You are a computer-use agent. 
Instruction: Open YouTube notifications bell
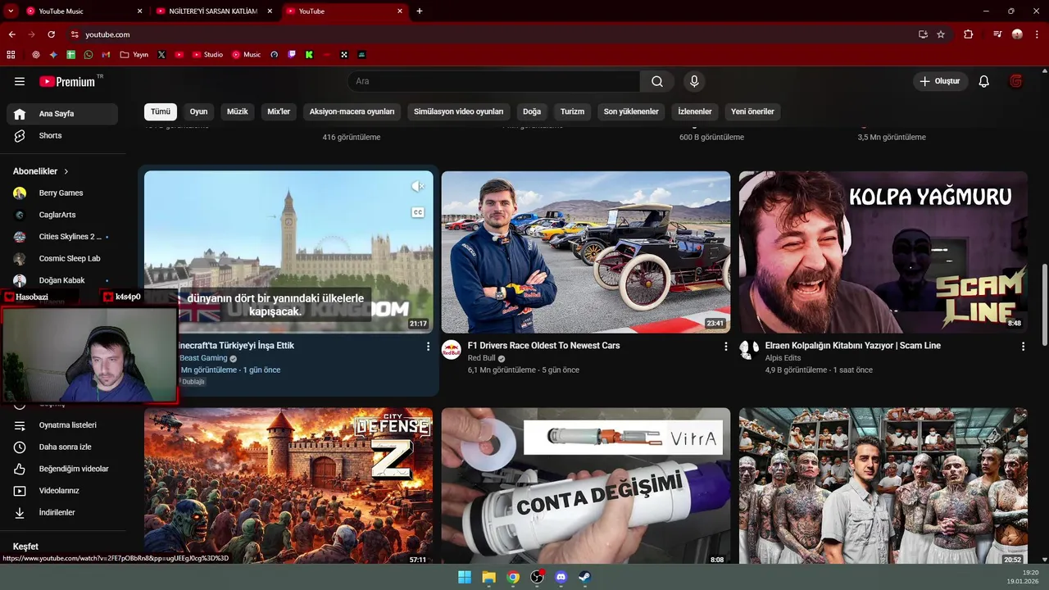[x=984, y=81]
